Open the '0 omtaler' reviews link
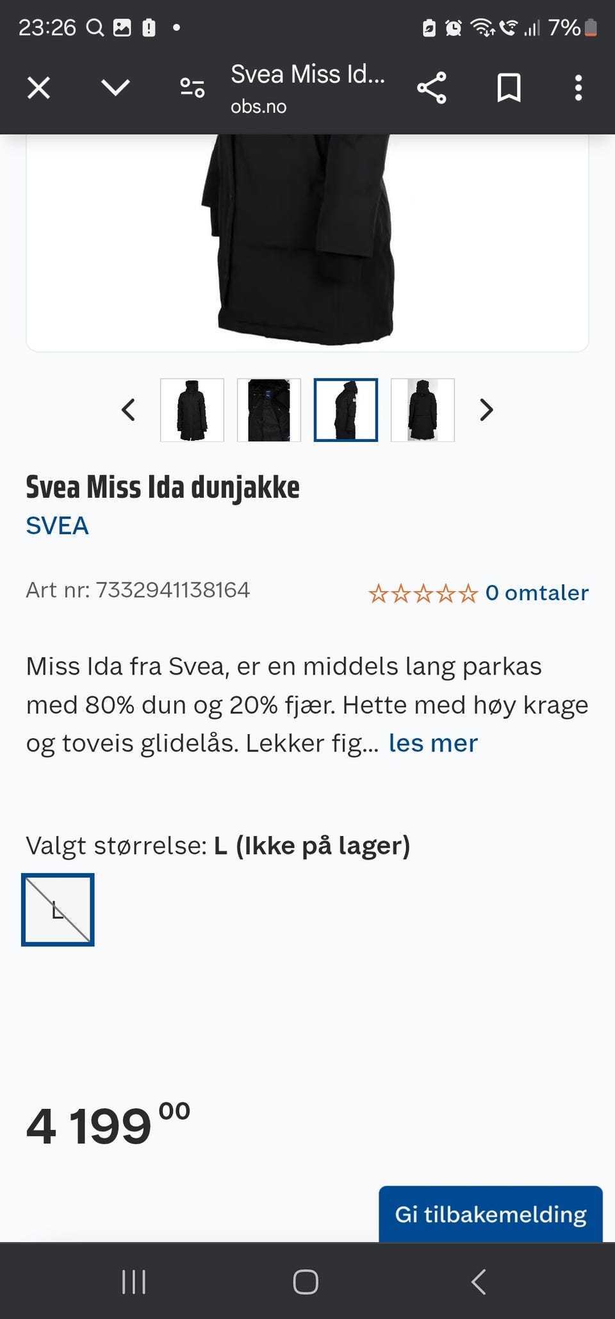 [537, 593]
